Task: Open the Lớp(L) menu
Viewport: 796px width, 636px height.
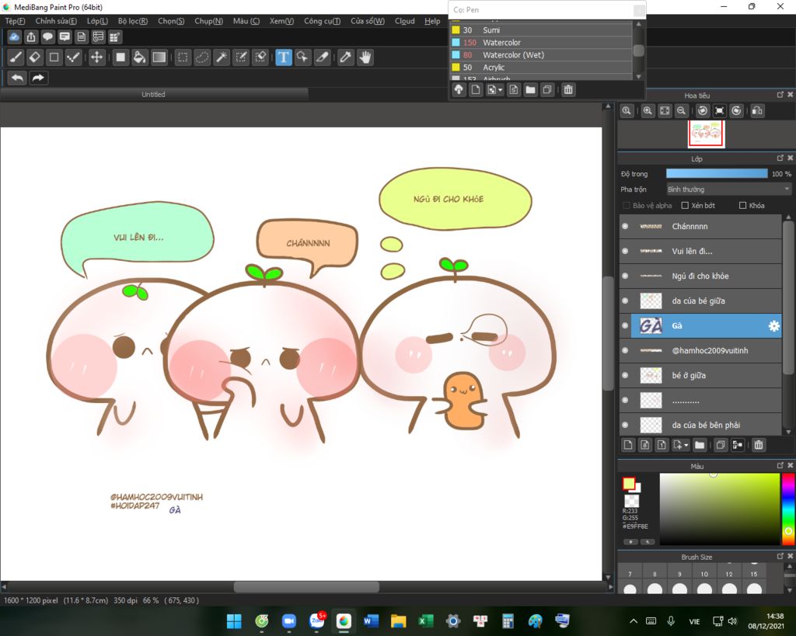Action: [x=97, y=21]
